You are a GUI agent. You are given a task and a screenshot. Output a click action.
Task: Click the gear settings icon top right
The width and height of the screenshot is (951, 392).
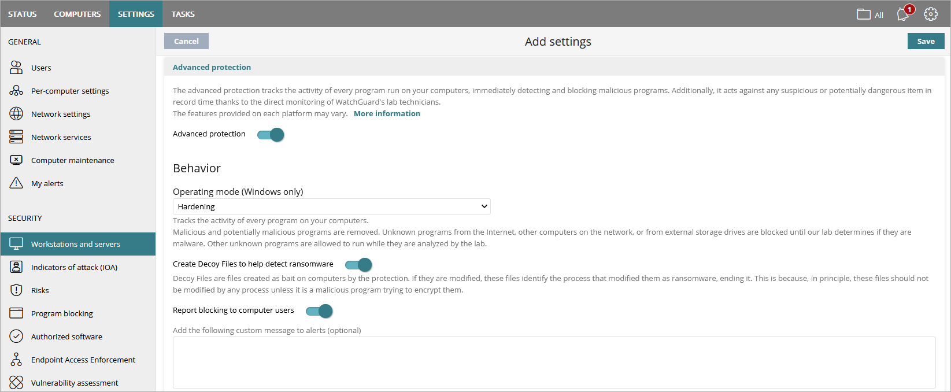931,14
